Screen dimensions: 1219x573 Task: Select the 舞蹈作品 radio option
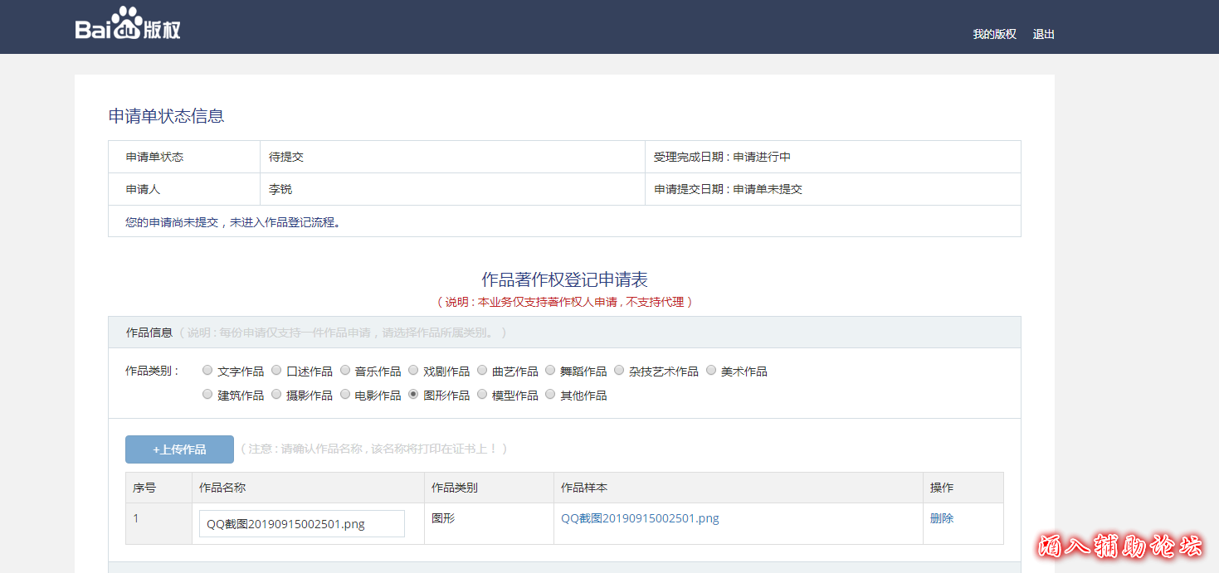551,371
